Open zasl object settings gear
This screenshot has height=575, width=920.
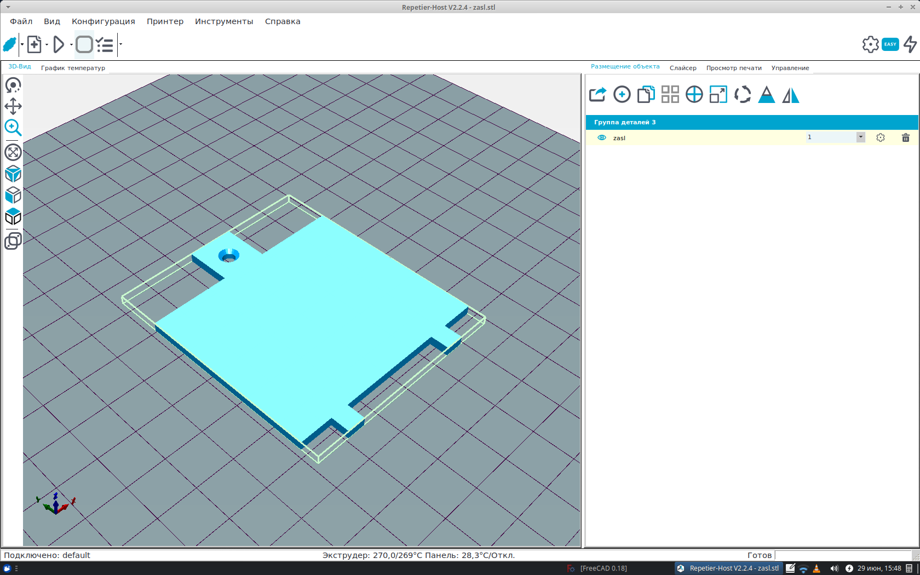pos(881,137)
